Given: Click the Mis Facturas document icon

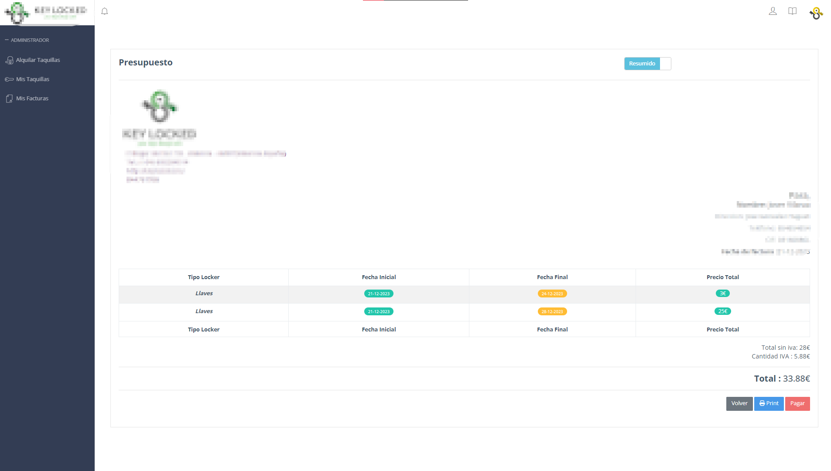Looking at the screenshot, I should click(9, 99).
